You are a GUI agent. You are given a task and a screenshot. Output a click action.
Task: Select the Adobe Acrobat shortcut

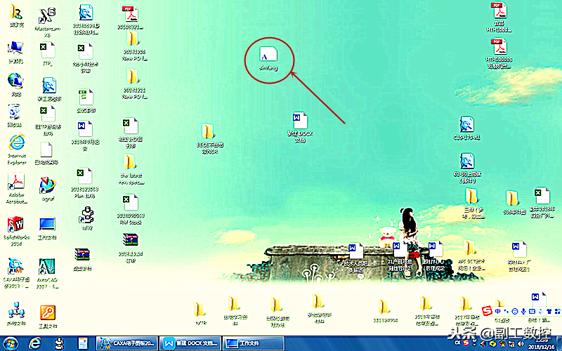16,188
